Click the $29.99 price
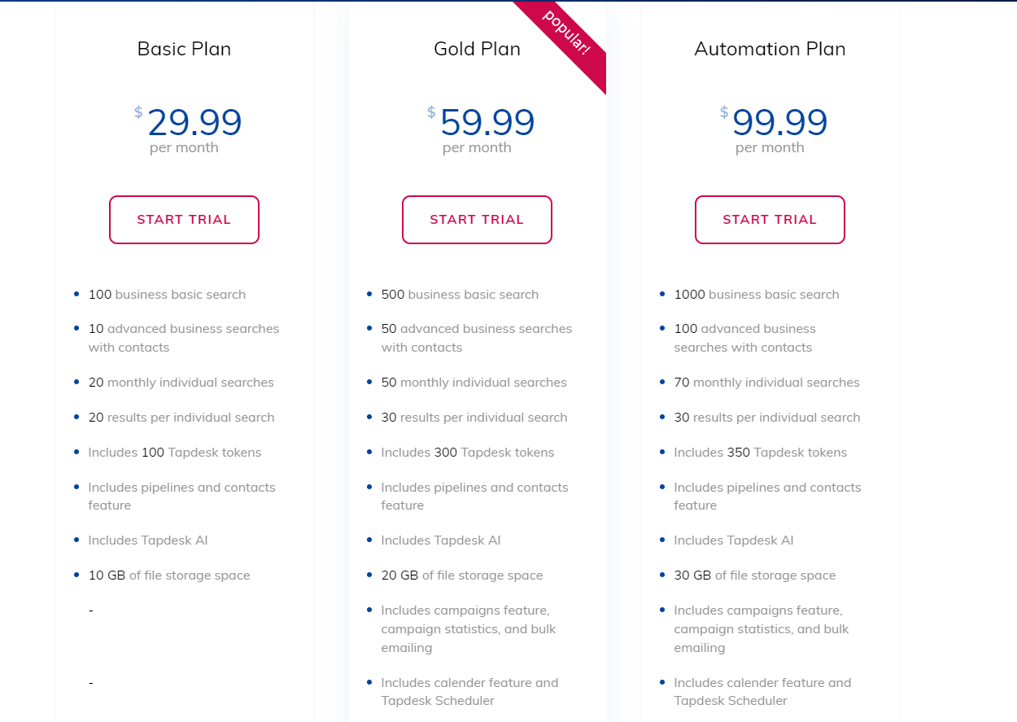 pos(194,122)
